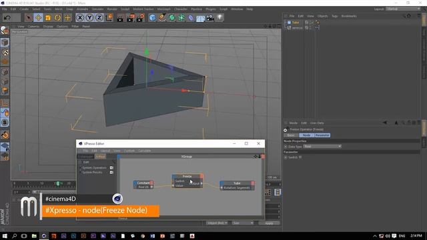427x240 pixels.
Task: Open the Windows Start menu
Action: [5, 236]
